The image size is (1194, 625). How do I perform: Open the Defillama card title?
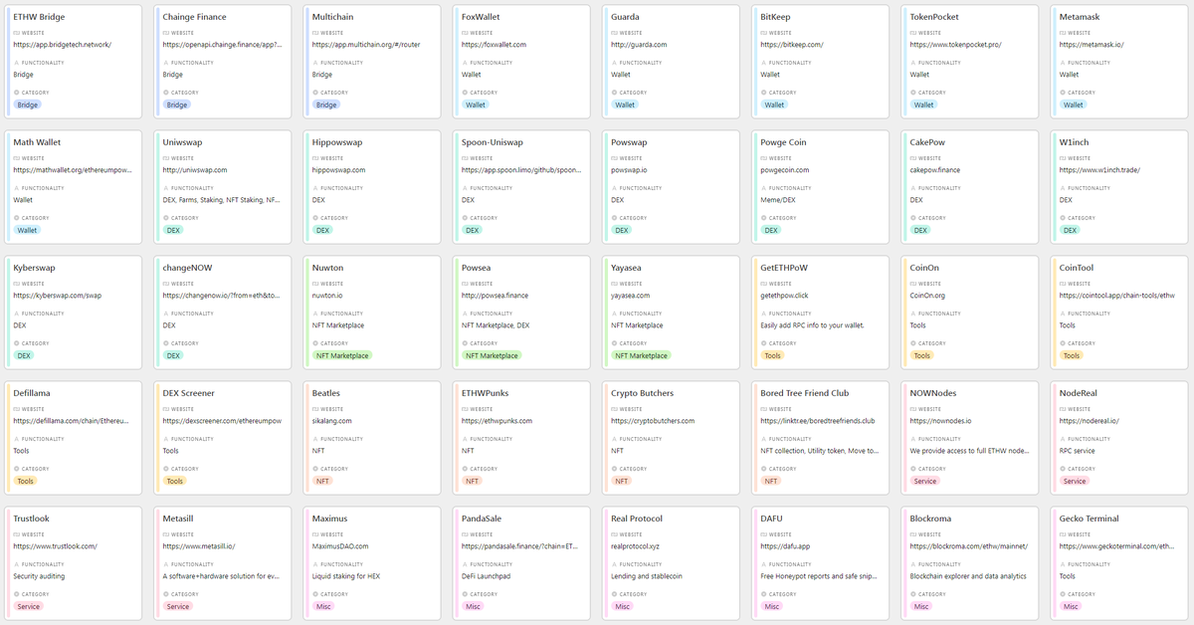34,393
